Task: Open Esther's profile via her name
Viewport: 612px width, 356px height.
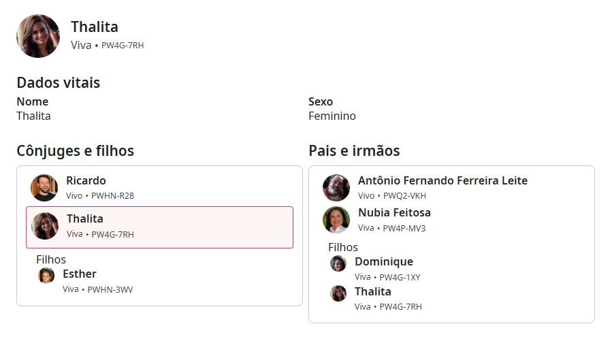Action: (79, 274)
